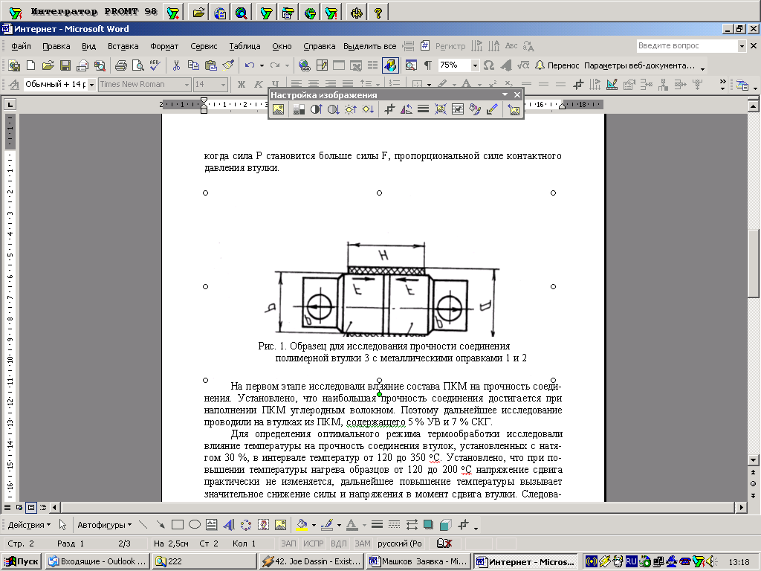This screenshot has height=571, width=761.
Task: Toggle ЗАМ overtype indicator
Action: (362, 543)
